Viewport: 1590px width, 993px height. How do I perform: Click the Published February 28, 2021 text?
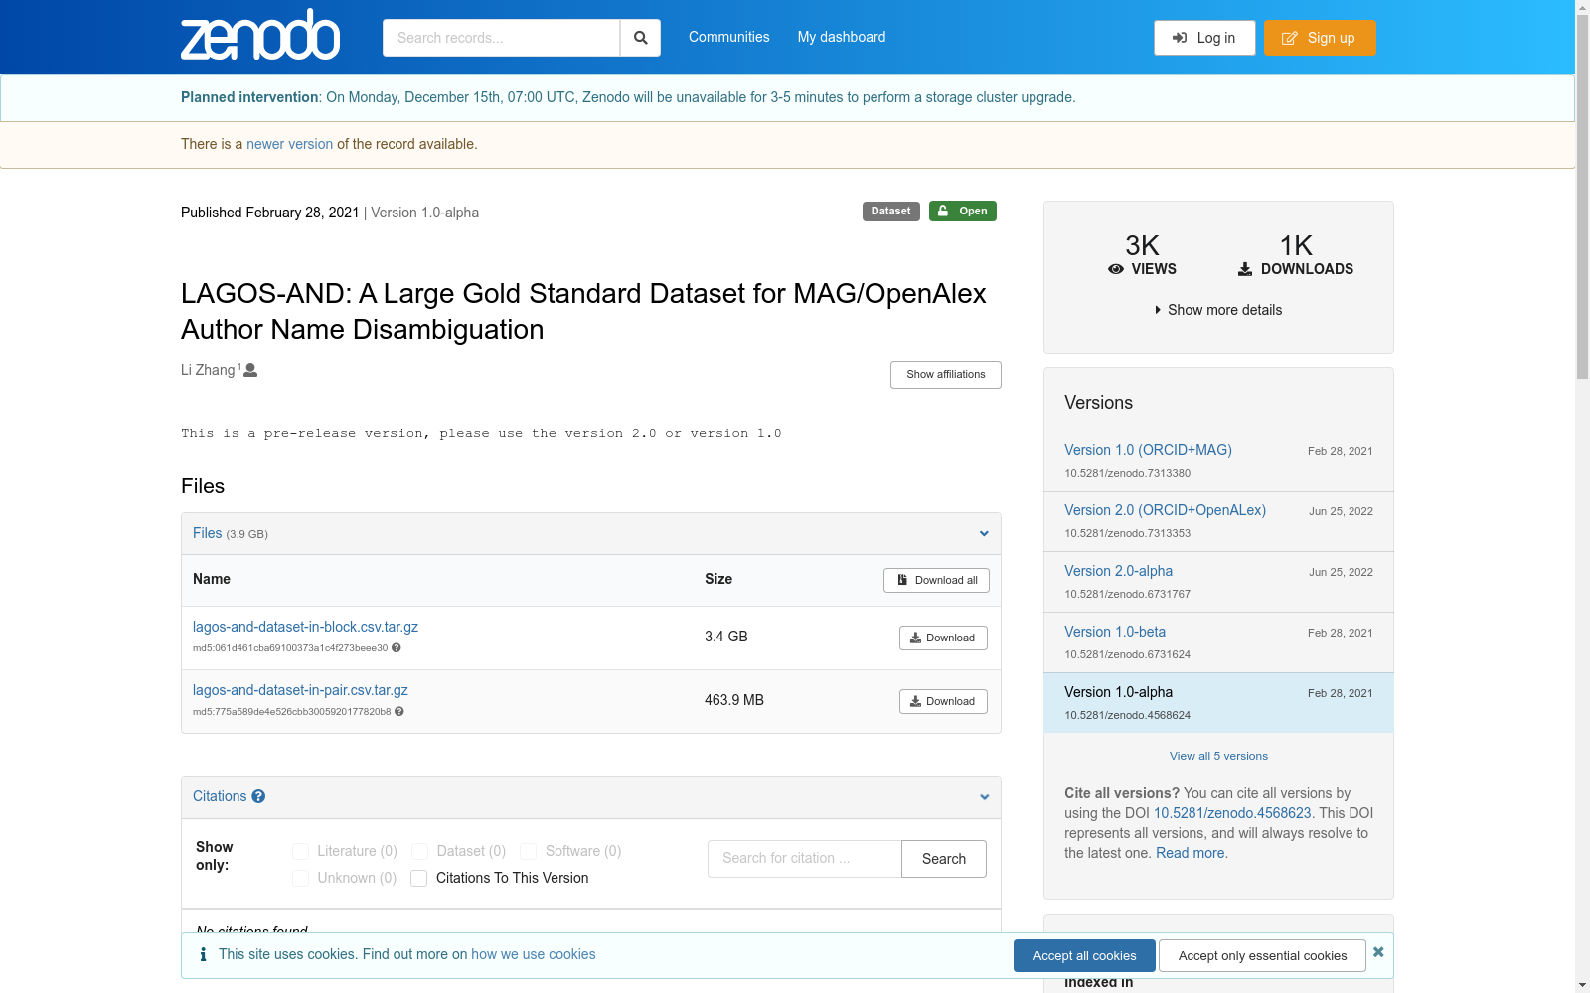tap(270, 213)
